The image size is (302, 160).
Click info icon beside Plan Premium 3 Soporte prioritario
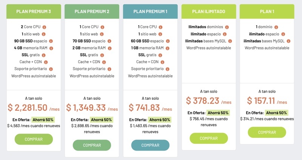(x=51, y=69)
